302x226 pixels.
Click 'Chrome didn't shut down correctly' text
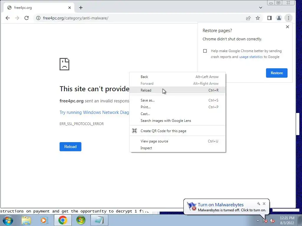[x=232, y=39]
